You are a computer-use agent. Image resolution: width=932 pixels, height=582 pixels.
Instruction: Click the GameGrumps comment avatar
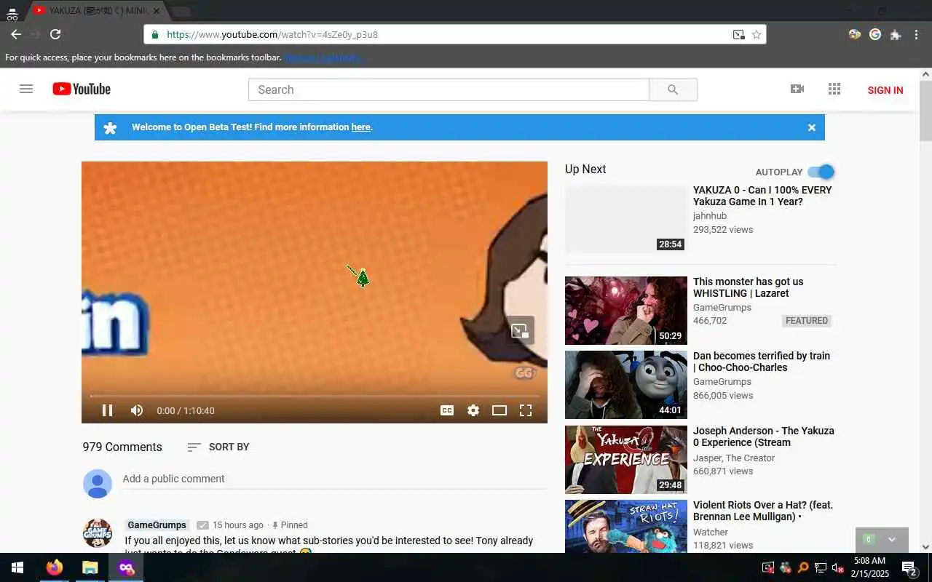pos(98,533)
